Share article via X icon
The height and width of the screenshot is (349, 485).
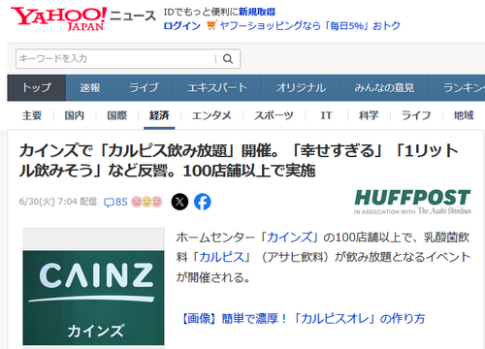pyautogui.click(x=179, y=202)
